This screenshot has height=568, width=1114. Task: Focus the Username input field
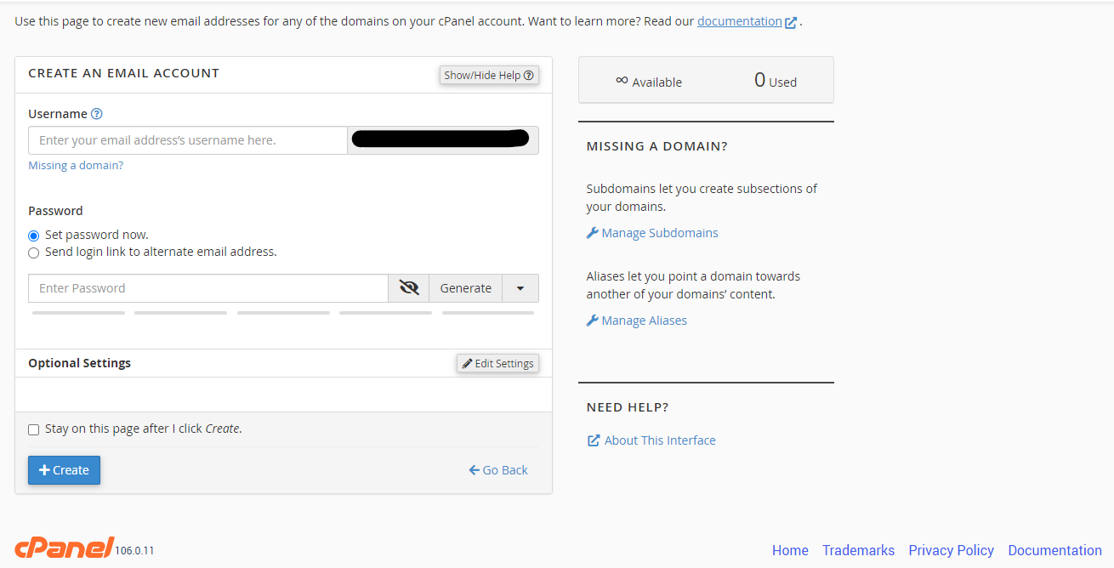click(188, 140)
